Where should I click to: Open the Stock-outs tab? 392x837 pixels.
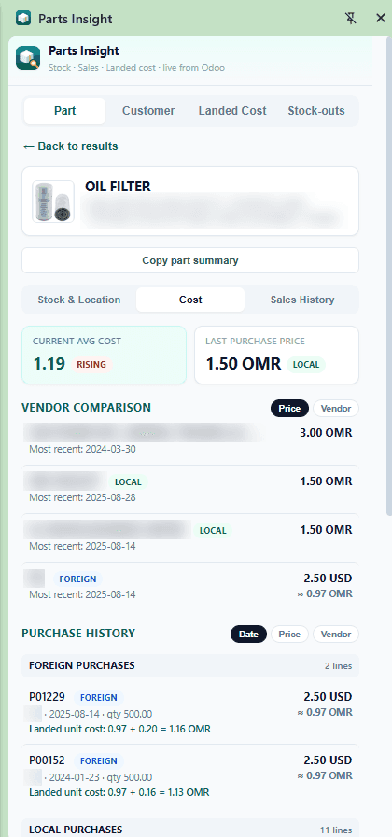pos(316,111)
